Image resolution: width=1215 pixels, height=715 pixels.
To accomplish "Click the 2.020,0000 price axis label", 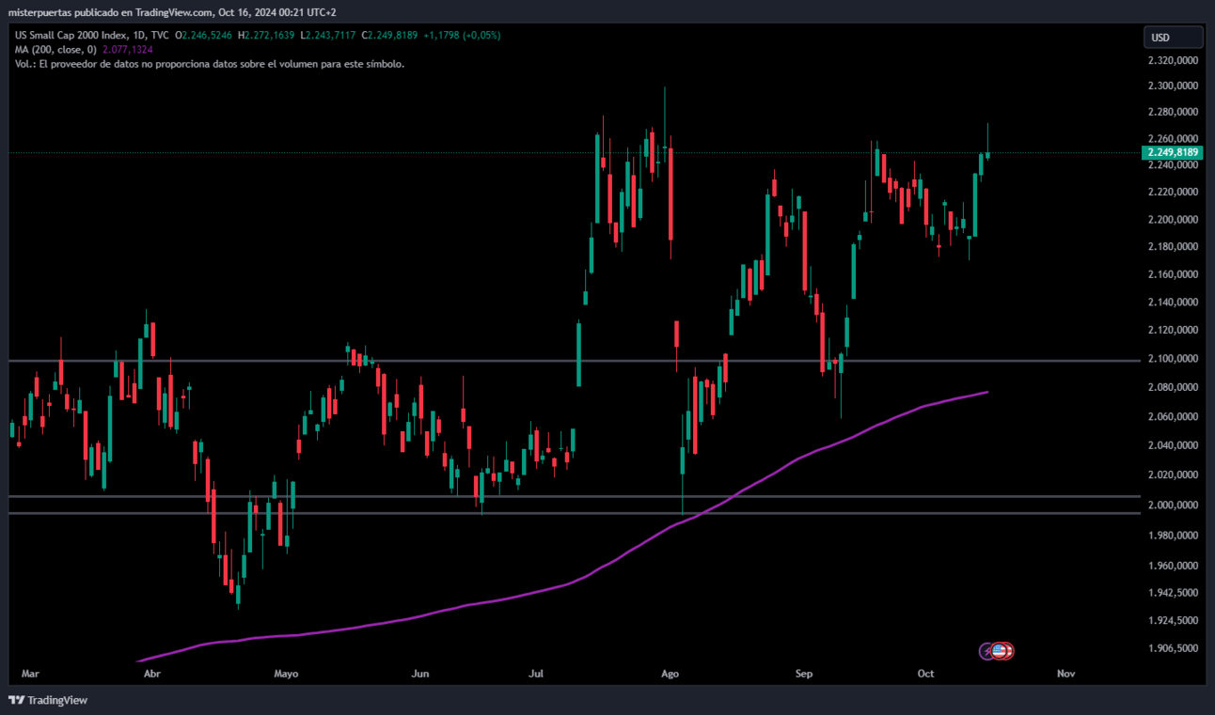I will point(1173,475).
